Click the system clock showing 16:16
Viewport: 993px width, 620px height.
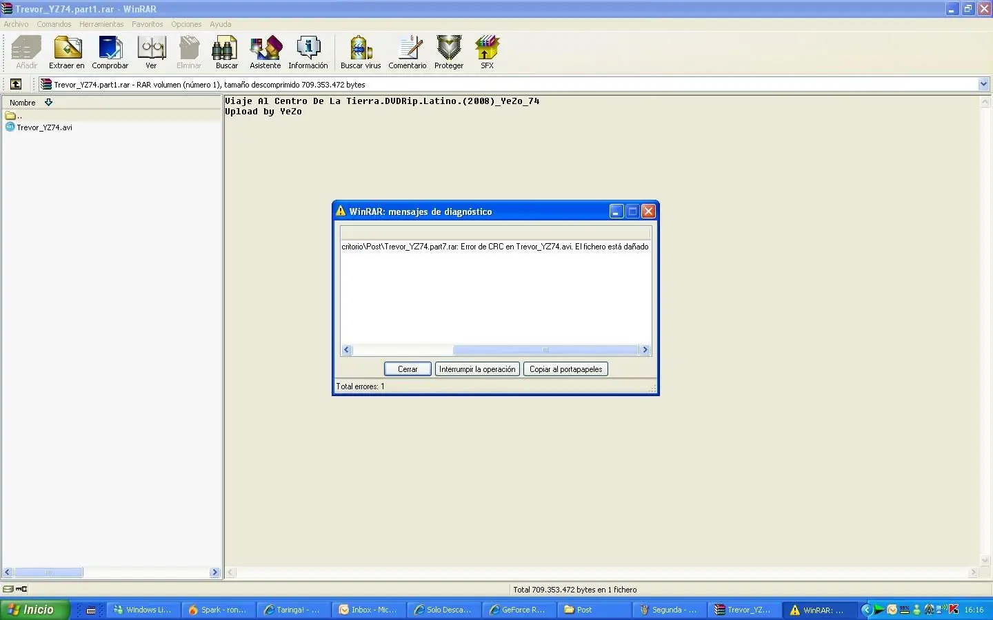pyautogui.click(x=974, y=610)
